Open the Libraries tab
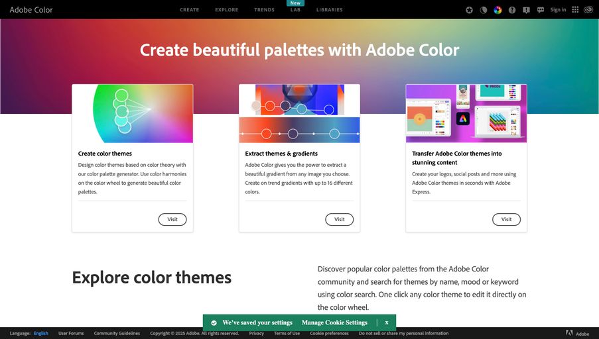 tap(329, 10)
